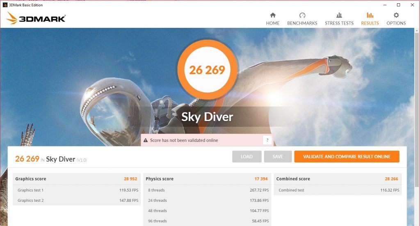
Task: Click the vertical scrollbar on the right
Action: click(x=417, y=110)
